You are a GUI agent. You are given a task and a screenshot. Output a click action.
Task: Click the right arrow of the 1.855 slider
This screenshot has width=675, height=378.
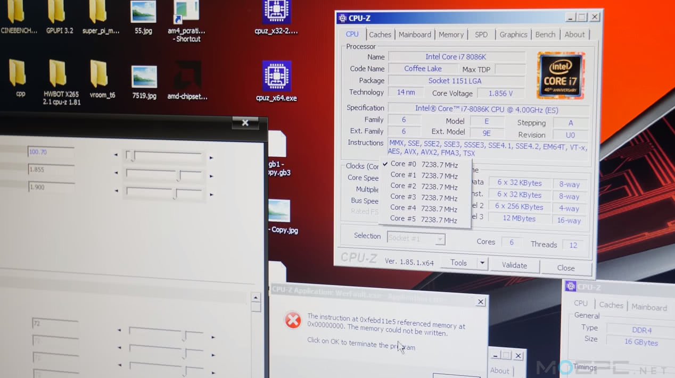(x=211, y=176)
